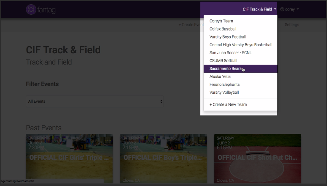Click the CIF Track & Field page heading
The width and height of the screenshot is (327, 186).
(x=63, y=50)
